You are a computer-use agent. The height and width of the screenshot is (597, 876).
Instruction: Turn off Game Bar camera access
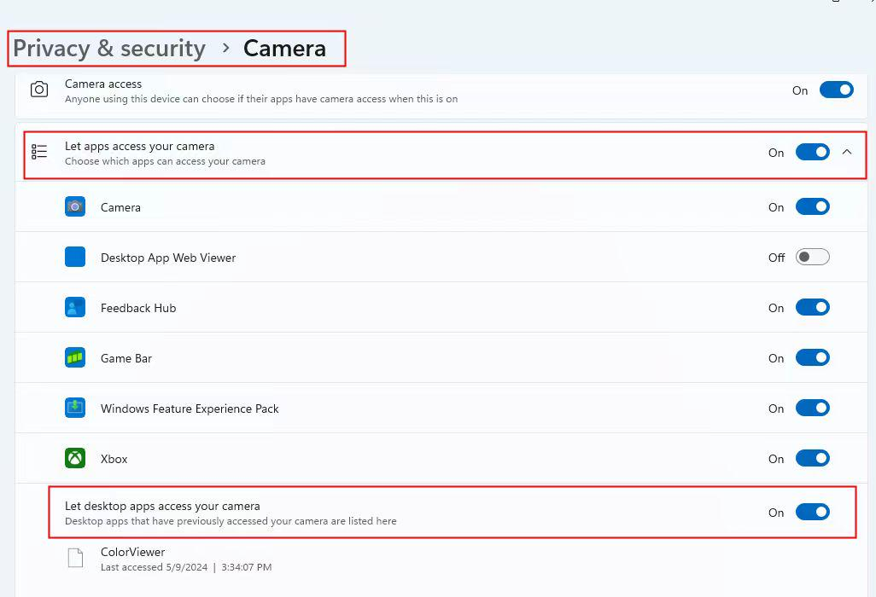[812, 358]
